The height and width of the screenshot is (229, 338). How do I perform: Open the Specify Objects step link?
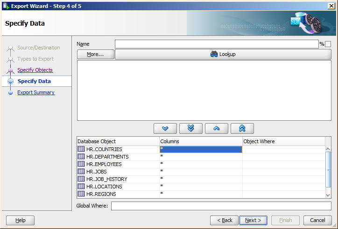tap(35, 70)
